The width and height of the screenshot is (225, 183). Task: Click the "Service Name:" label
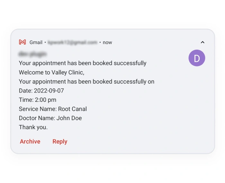38,109
